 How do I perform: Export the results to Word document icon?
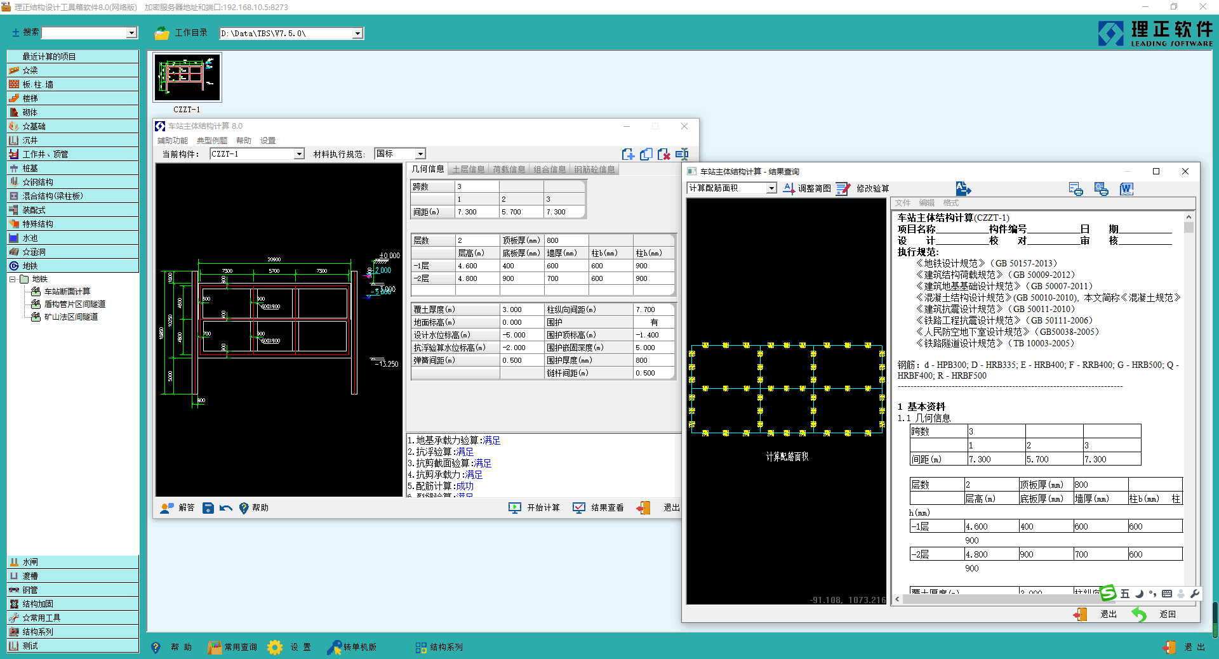(x=1126, y=189)
